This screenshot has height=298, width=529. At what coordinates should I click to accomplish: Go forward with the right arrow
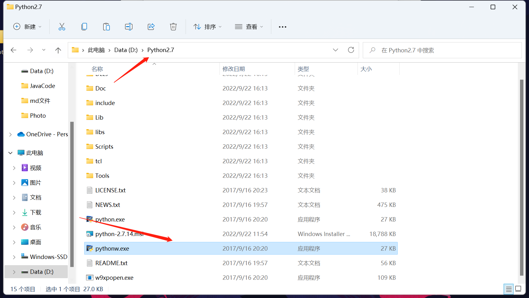click(30, 50)
